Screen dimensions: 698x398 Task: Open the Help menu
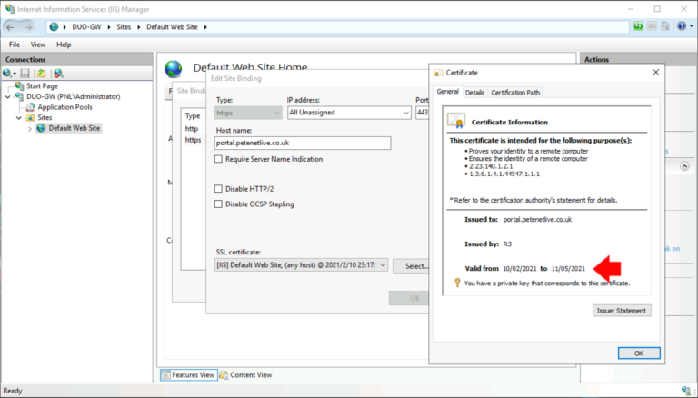point(64,45)
